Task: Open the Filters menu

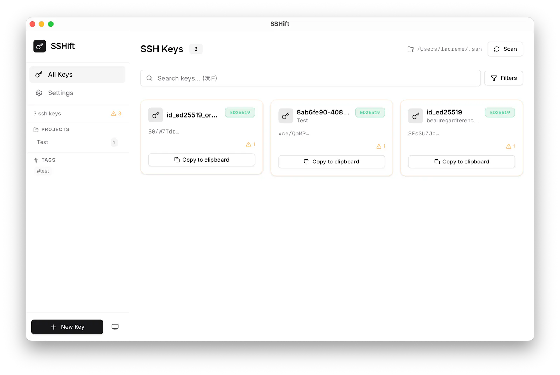Action: (x=504, y=78)
